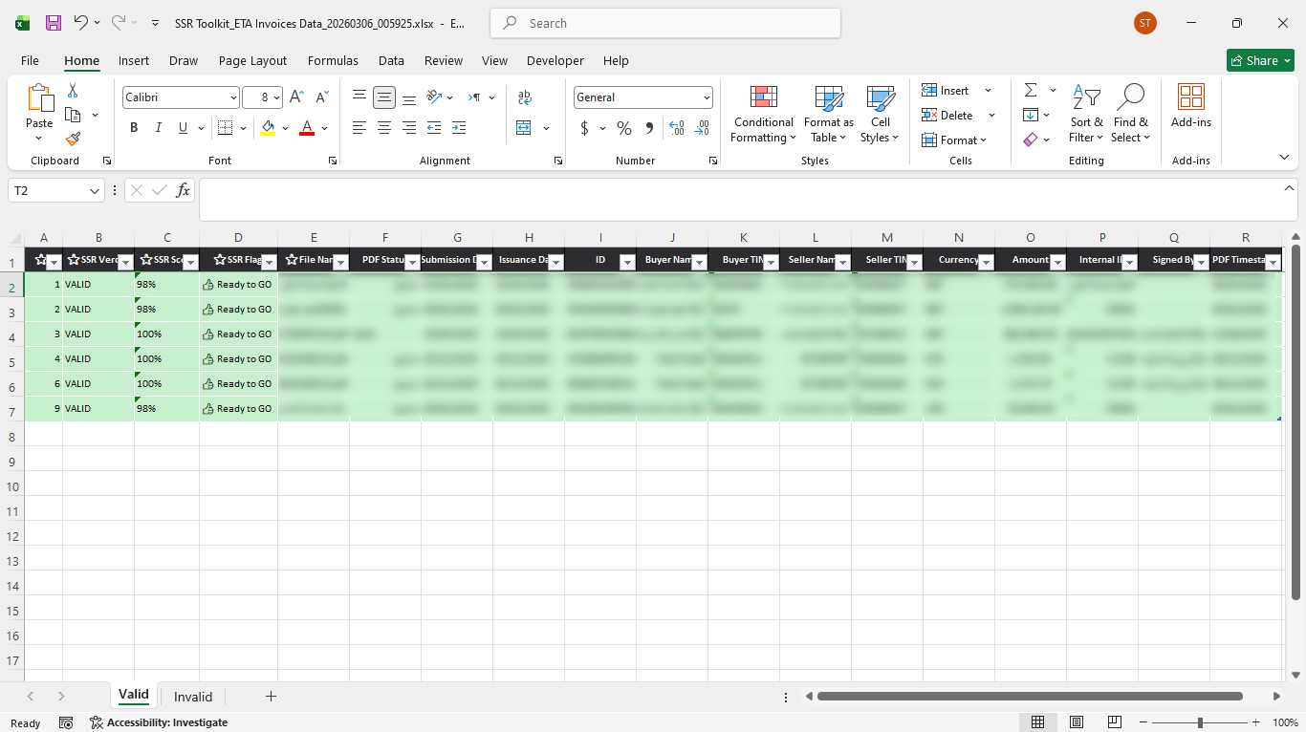Image resolution: width=1306 pixels, height=732 pixels.
Task: Expand the Name Box dropdown arrow
Action: click(95, 191)
